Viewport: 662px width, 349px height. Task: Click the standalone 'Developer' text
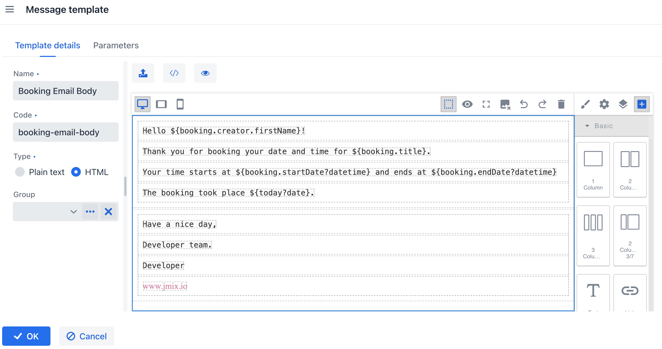(x=163, y=266)
